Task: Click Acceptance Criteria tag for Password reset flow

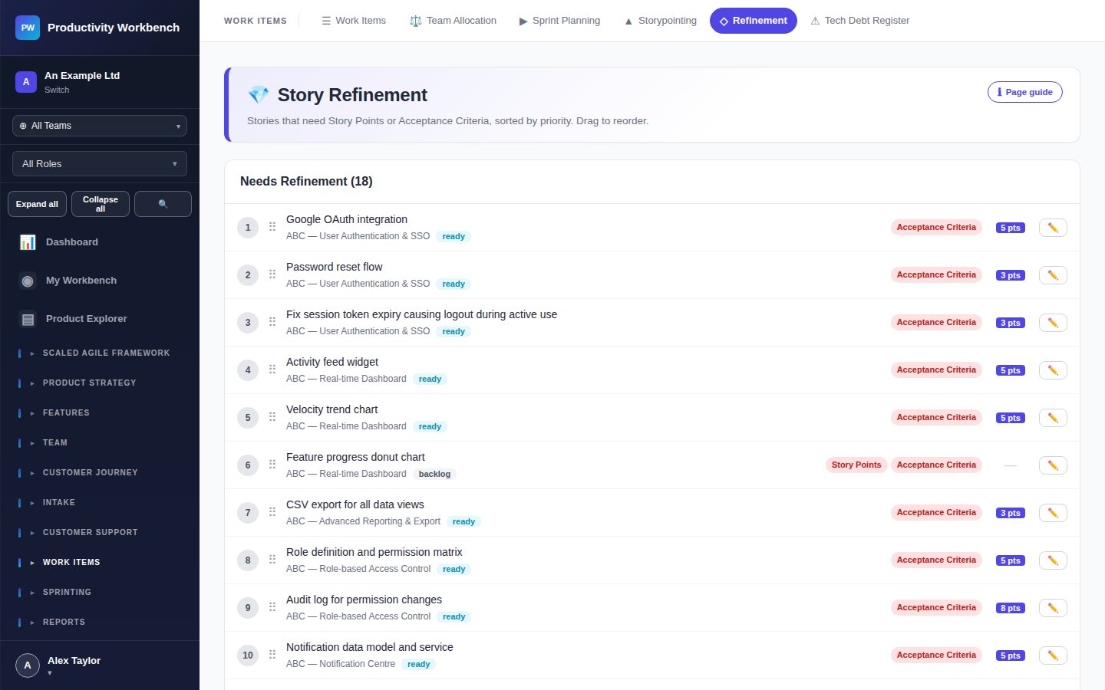Action: click(936, 274)
